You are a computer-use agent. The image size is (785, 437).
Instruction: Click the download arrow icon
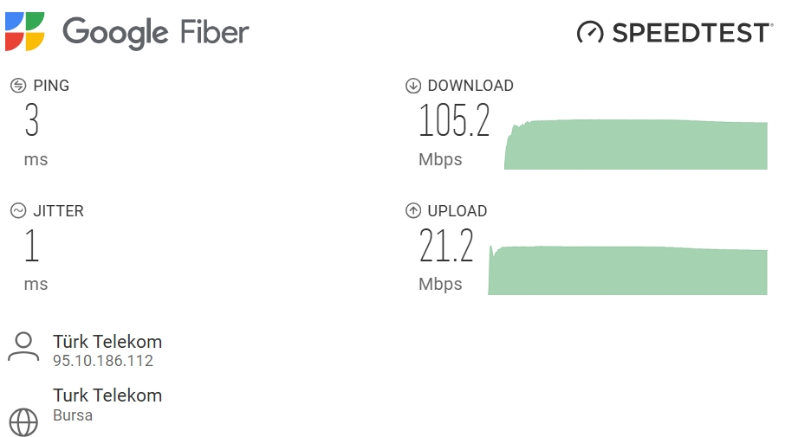pos(413,86)
